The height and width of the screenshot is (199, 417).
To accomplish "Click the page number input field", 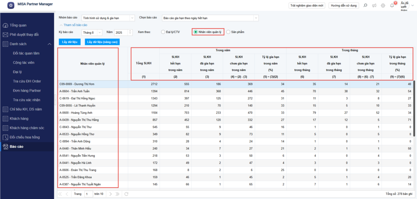I will tap(88, 194).
